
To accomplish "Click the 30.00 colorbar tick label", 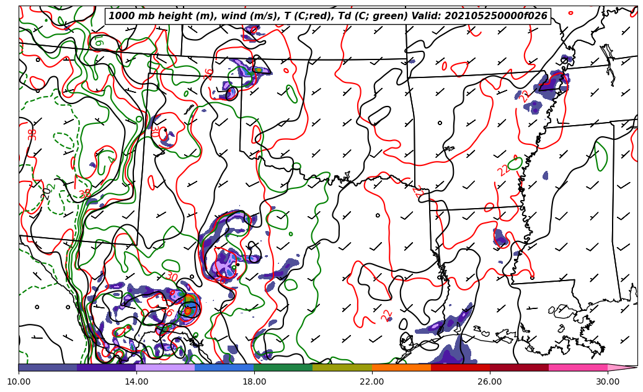I will pos(608,381).
